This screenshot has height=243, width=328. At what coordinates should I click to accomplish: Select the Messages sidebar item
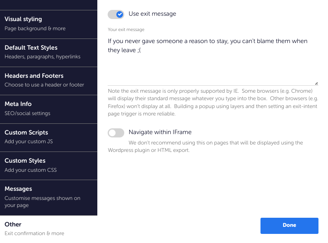click(48, 197)
